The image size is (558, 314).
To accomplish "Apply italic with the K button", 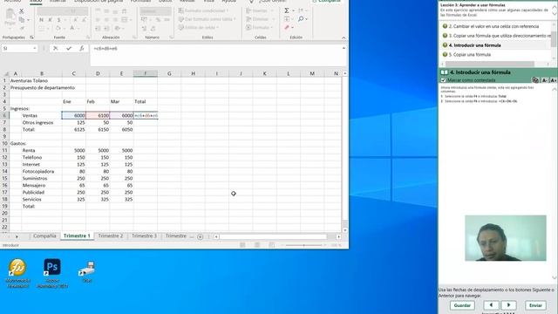I will [x=50, y=20].
